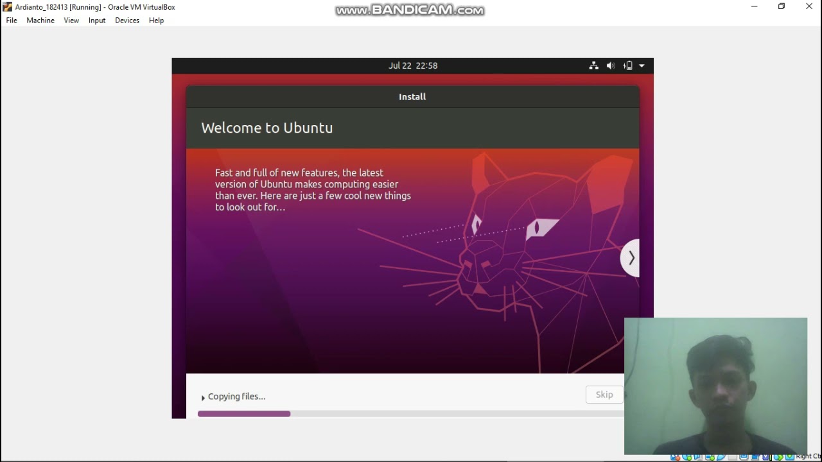Click the Welcome to Ubuntu heading
This screenshot has width=822, height=462.
point(267,128)
